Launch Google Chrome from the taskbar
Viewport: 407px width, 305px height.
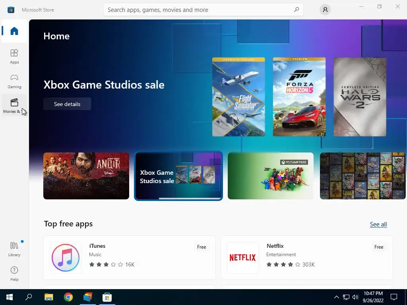68,297
